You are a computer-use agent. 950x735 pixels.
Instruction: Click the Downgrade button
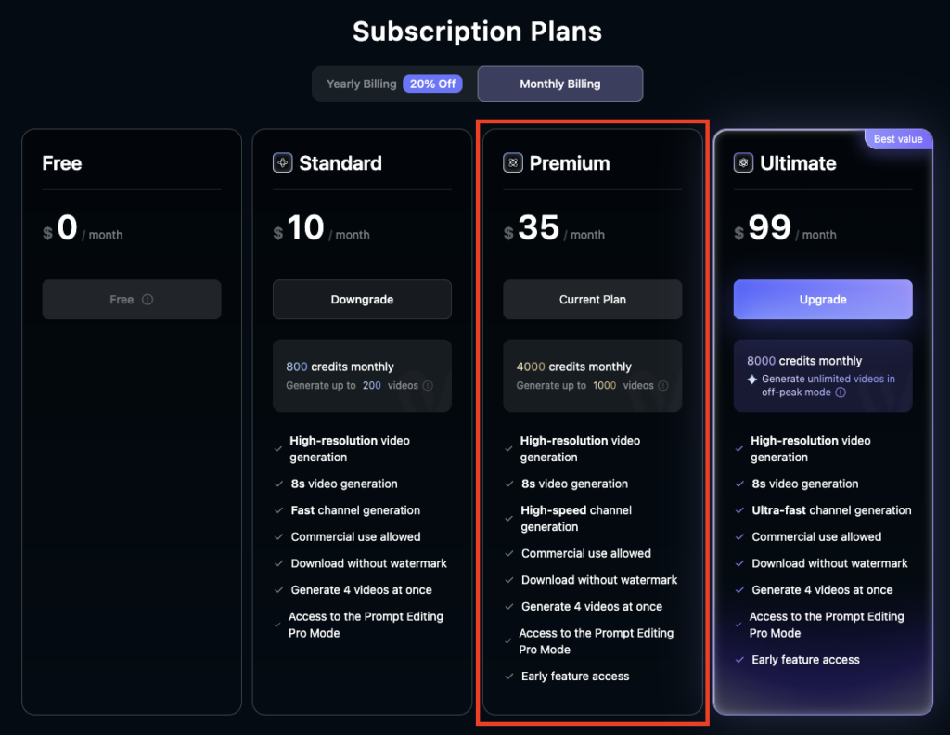point(362,300)
